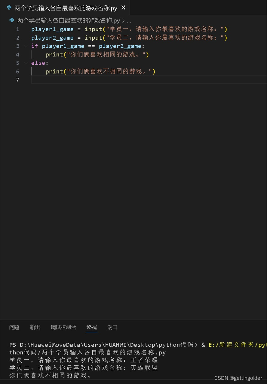This screenshot has width=267, height=384.
Task: Click line number 1 in the gutter
Action: click(x=17, y=29)
